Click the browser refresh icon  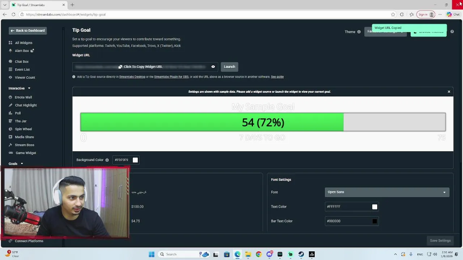[13, 14]
